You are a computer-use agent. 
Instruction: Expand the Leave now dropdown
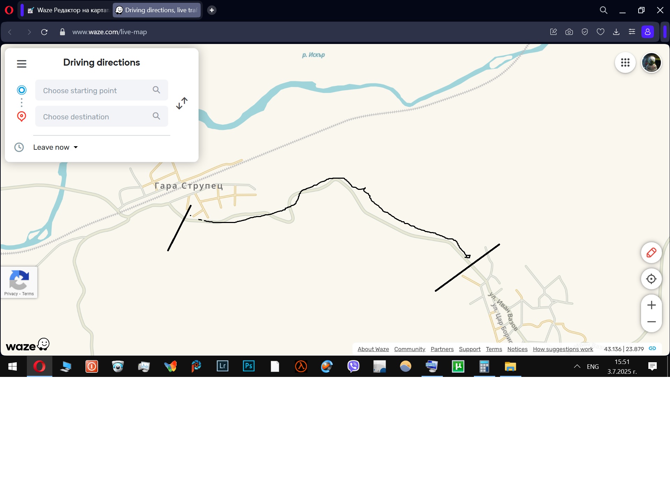[55, 147]
